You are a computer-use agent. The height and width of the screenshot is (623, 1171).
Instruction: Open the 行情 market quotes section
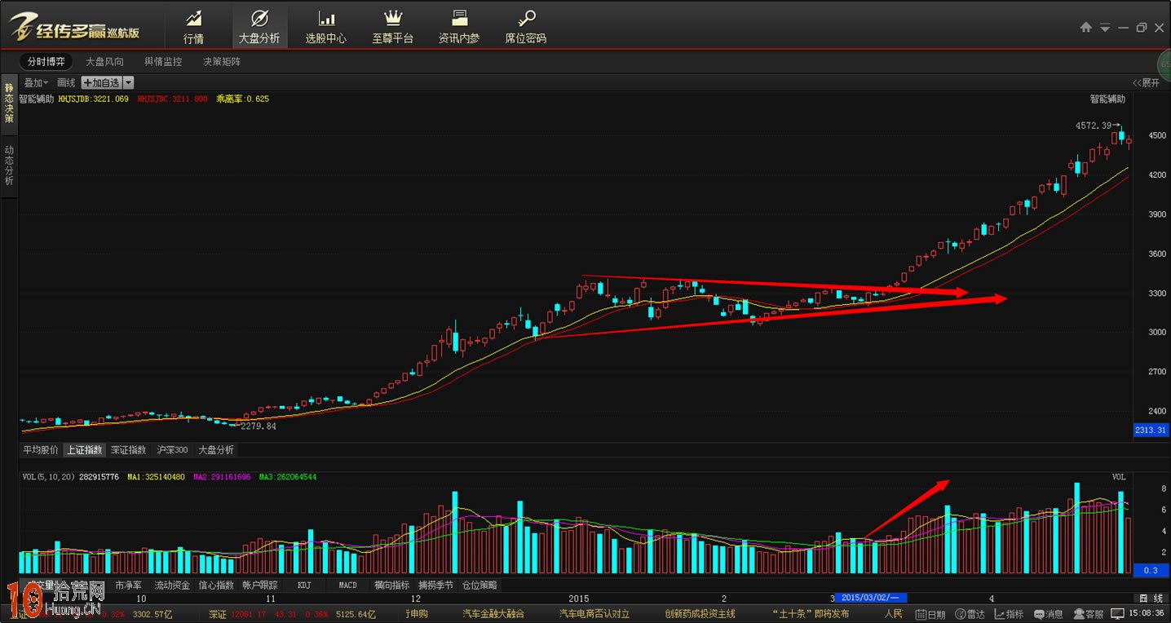coord(193,26)
